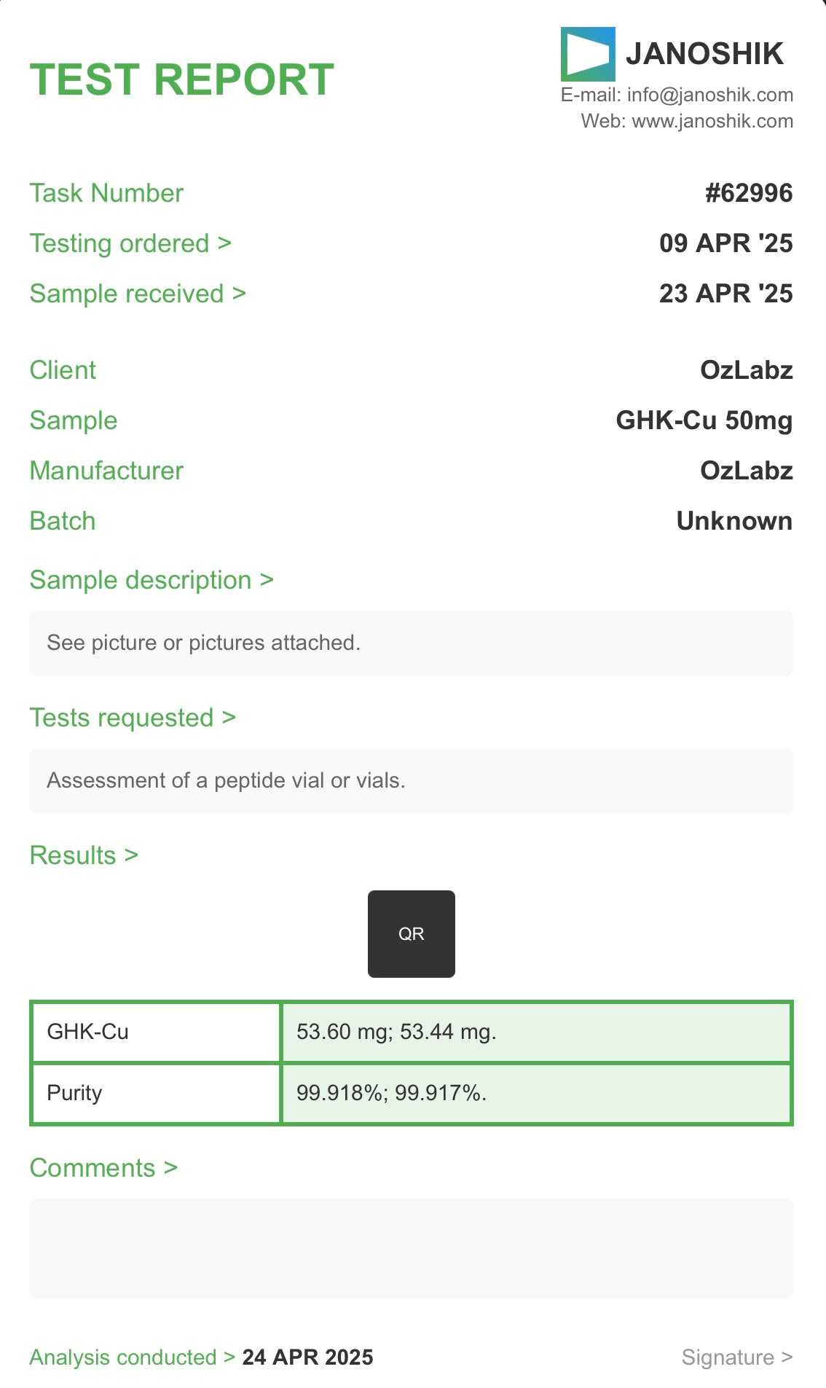Image resolution: width=826 pixels, height=1388 pixels.
Task: Expand the Sample description section
Action: click(152, 580)
